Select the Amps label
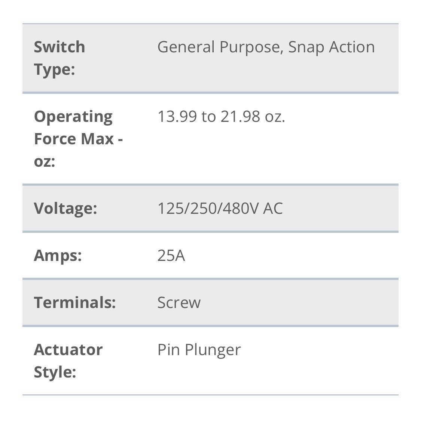The image size is (421, 422). (x=58, y=256)
